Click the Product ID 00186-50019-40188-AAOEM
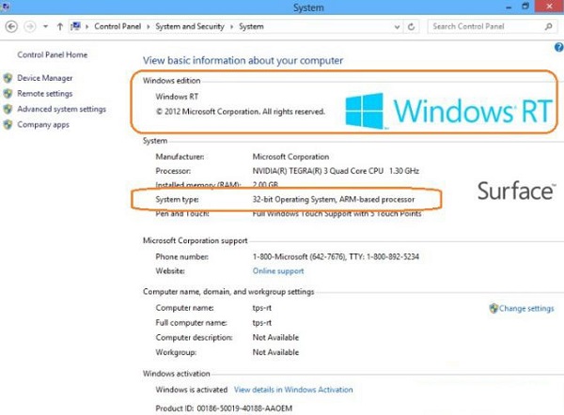564x415 pixels. point(224,408)
